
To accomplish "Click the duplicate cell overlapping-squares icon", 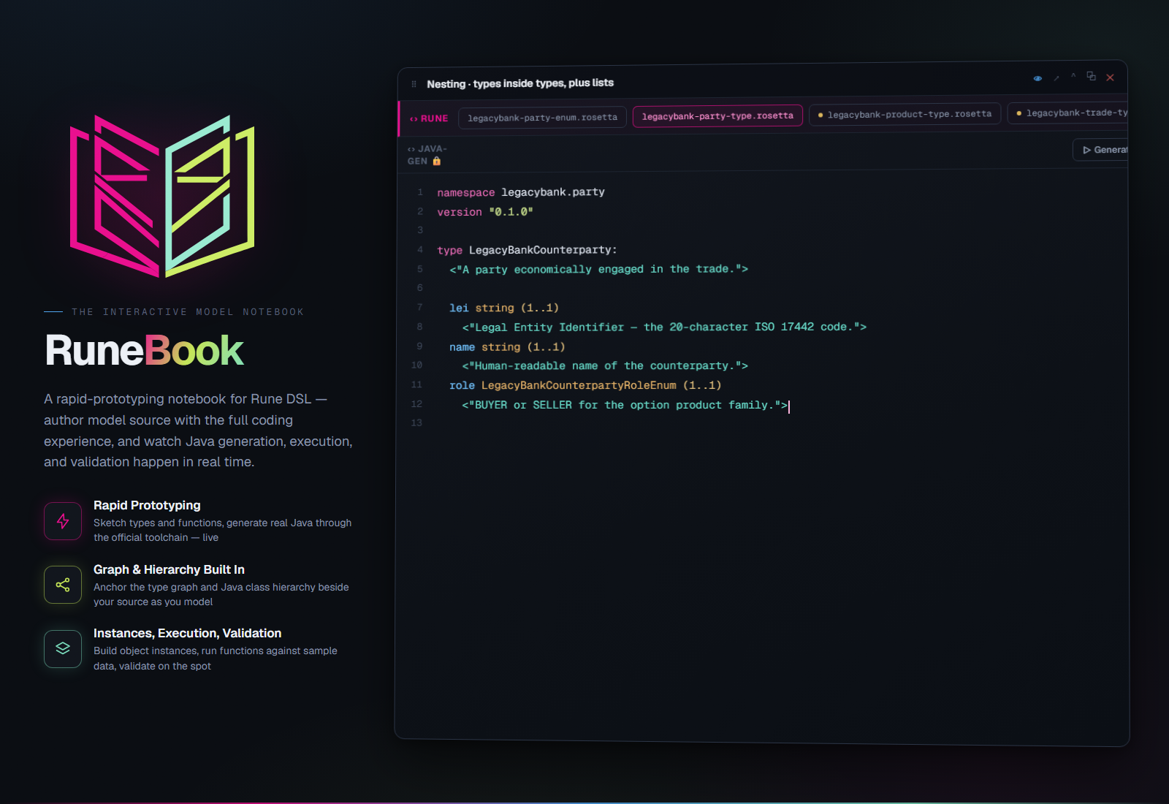I will (x=1092, y=76).
